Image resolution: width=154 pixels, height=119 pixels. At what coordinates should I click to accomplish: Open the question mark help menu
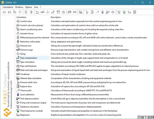point(41,7)
